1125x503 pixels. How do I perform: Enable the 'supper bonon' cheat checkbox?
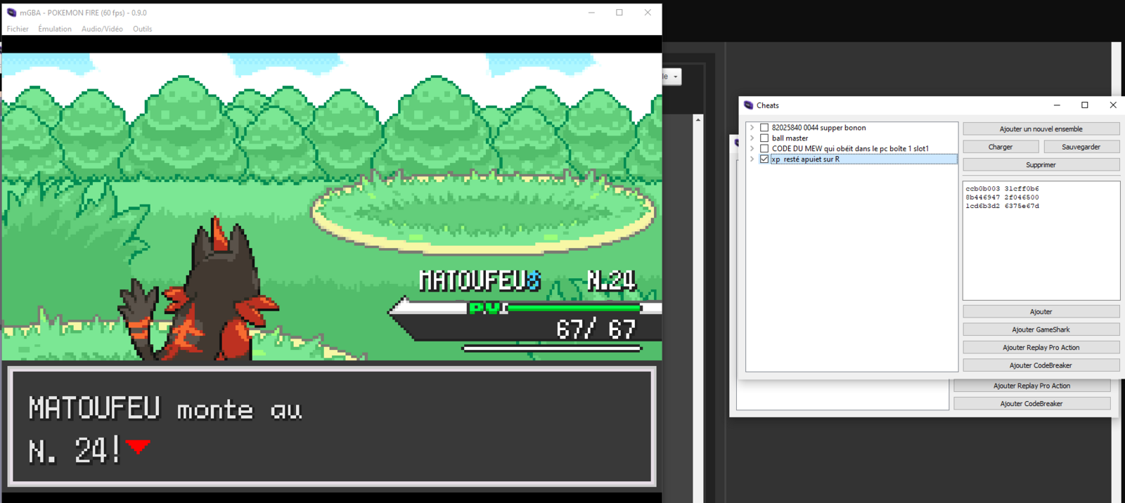764,128
